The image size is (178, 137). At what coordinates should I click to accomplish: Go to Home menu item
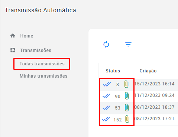tap(27, 36)
